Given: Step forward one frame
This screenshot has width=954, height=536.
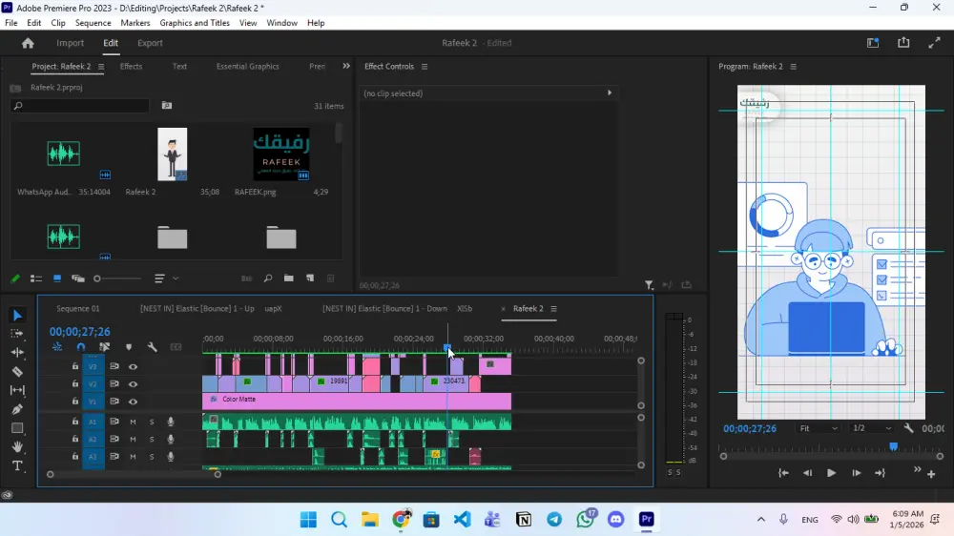Looking at the screenshot, I should pyautogui.click(x=856, y=473).
